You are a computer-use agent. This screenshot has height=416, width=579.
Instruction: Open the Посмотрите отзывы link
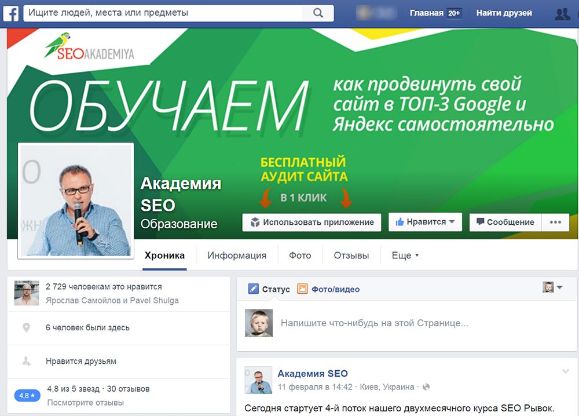coord(85,403)
